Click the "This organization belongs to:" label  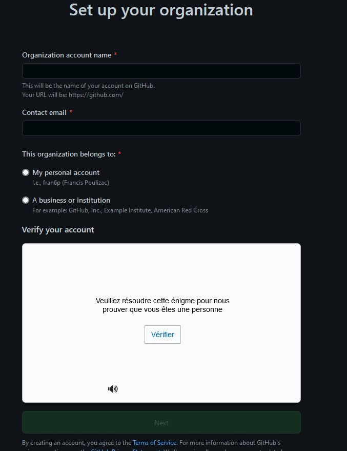[69, 154]
